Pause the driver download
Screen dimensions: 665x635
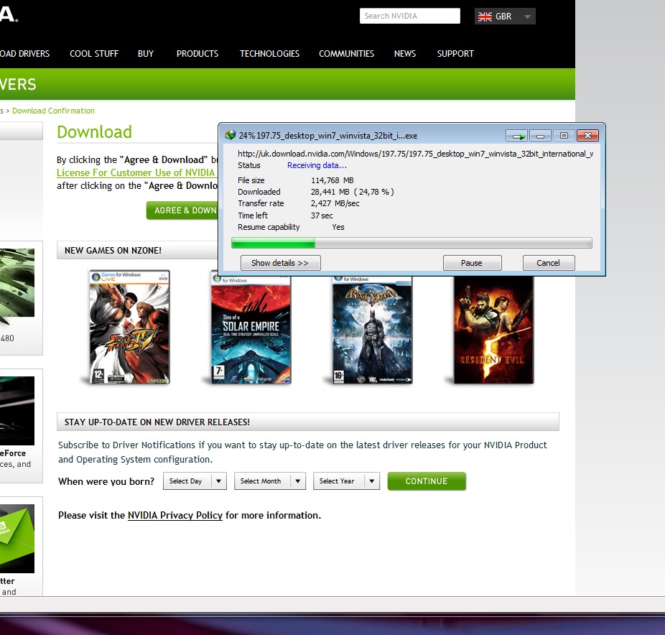tap(472, 263)
